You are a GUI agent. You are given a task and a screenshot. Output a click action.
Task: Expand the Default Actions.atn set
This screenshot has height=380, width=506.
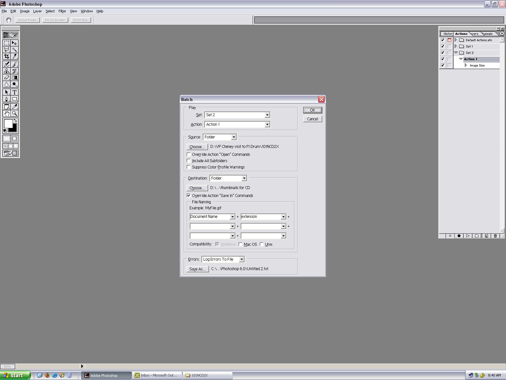tap(456, 40)
